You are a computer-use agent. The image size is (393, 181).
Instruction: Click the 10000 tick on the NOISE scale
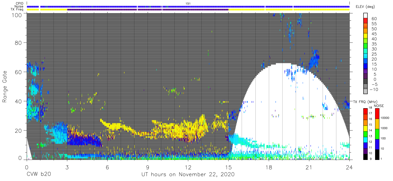[385, 118]
